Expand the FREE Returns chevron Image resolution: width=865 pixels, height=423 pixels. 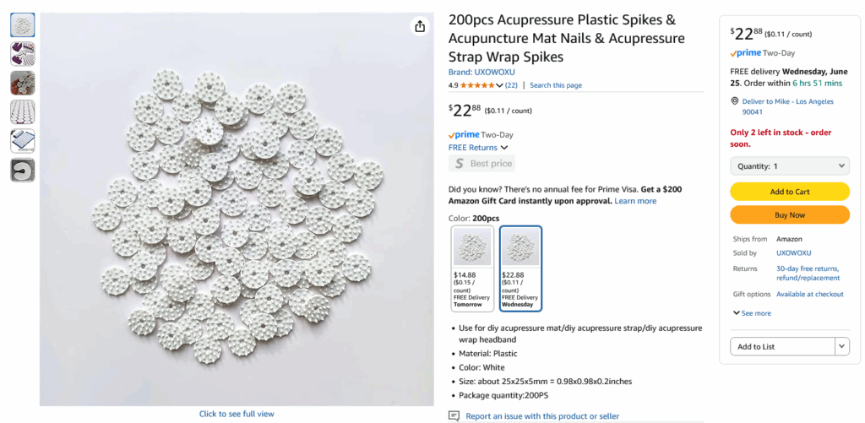coord(504,148)
